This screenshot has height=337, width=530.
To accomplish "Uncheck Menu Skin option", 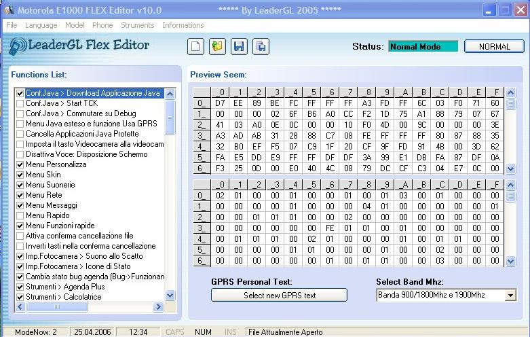I will [20, 175].
